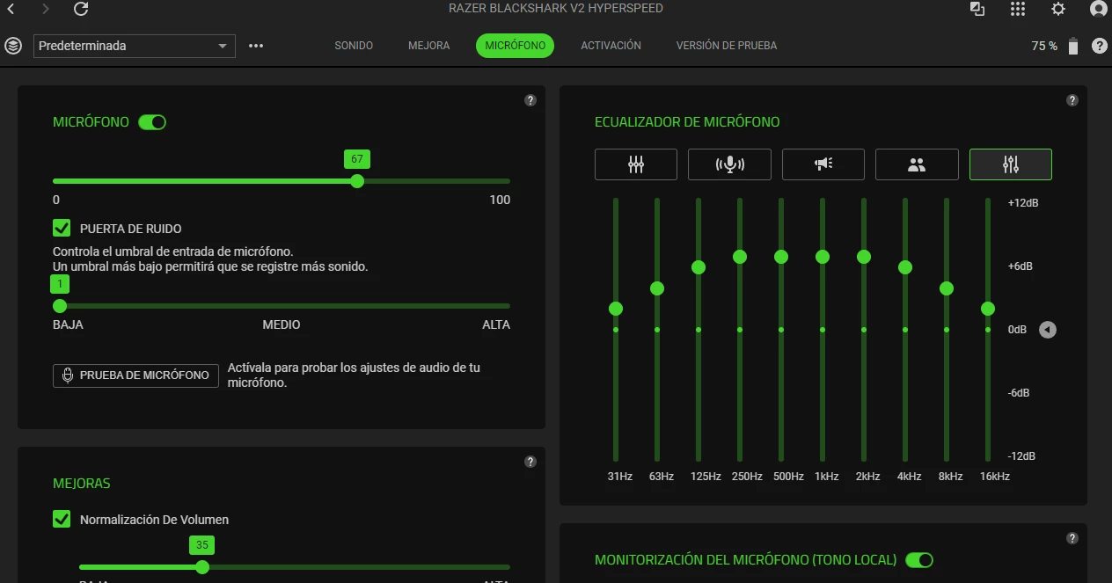Screen dimensions: 1112x583
Task: Open settings gear icon
Action: [x=1058, y=9]
